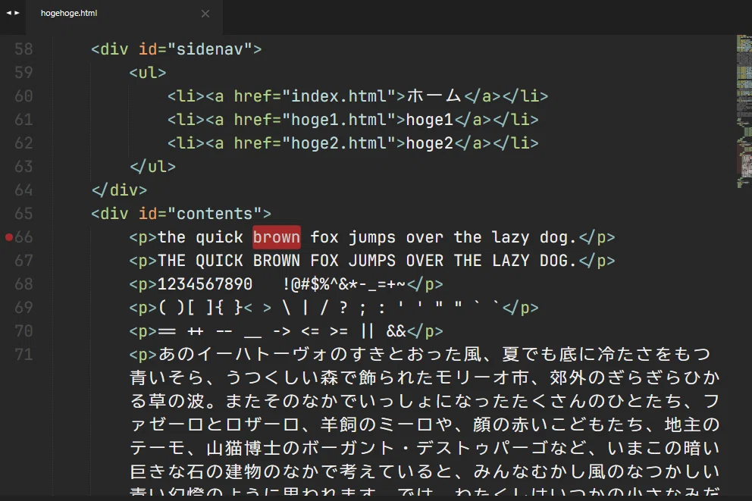This screenshot has width=752, height=501.
Task: Click line number 61 in the gutter
Action: pos(24,120)
